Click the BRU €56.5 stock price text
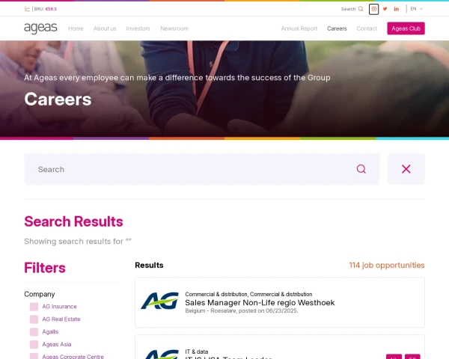 [x=45, y=9]
